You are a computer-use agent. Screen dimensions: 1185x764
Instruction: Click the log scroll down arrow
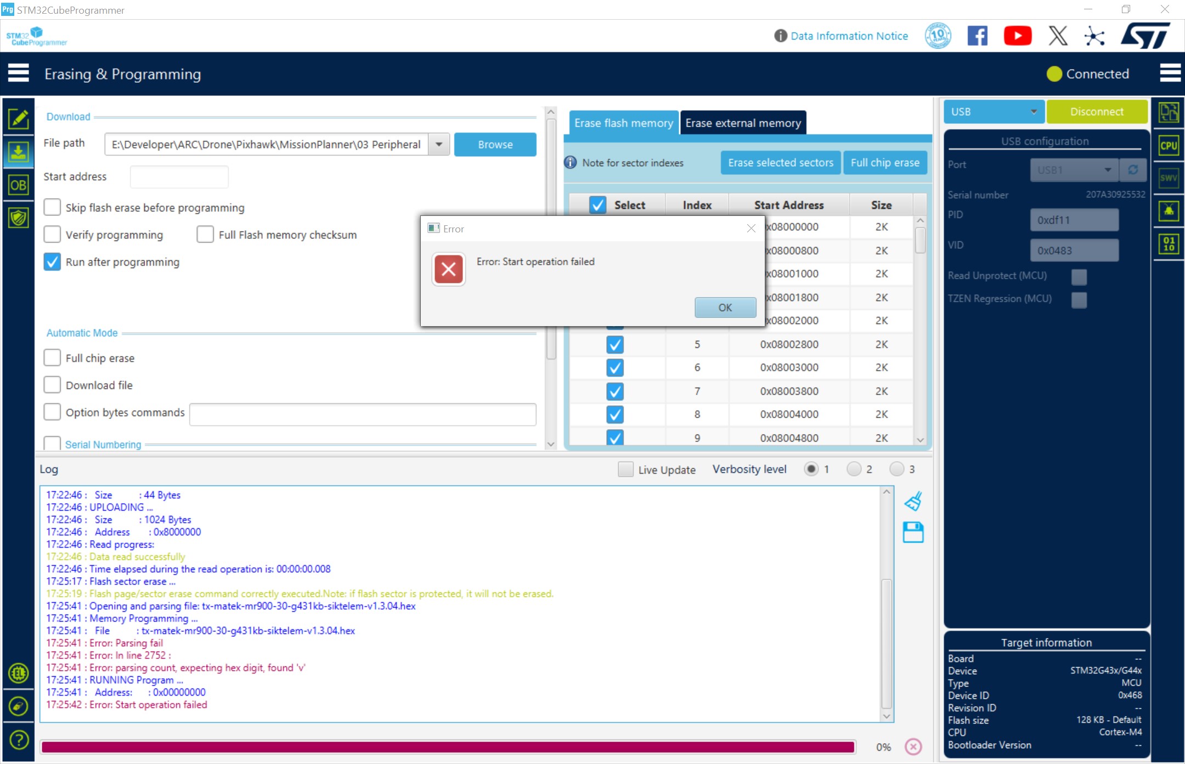click(x=887, y=716)
